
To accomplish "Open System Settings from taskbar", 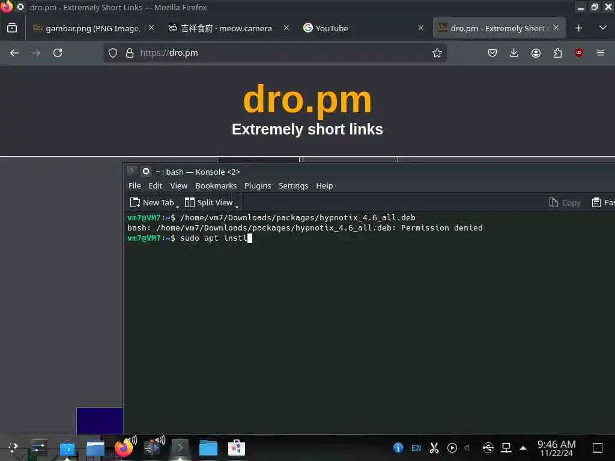I will pyautogui.click(x=38, y=448).
